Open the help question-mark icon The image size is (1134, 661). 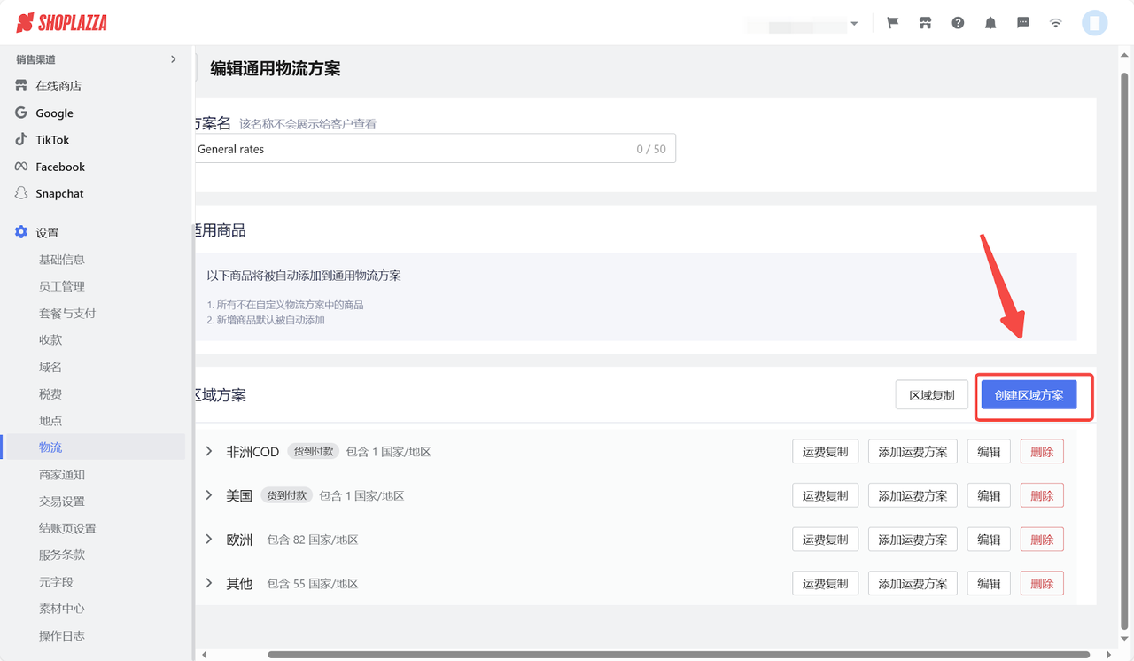pos(958,22)
